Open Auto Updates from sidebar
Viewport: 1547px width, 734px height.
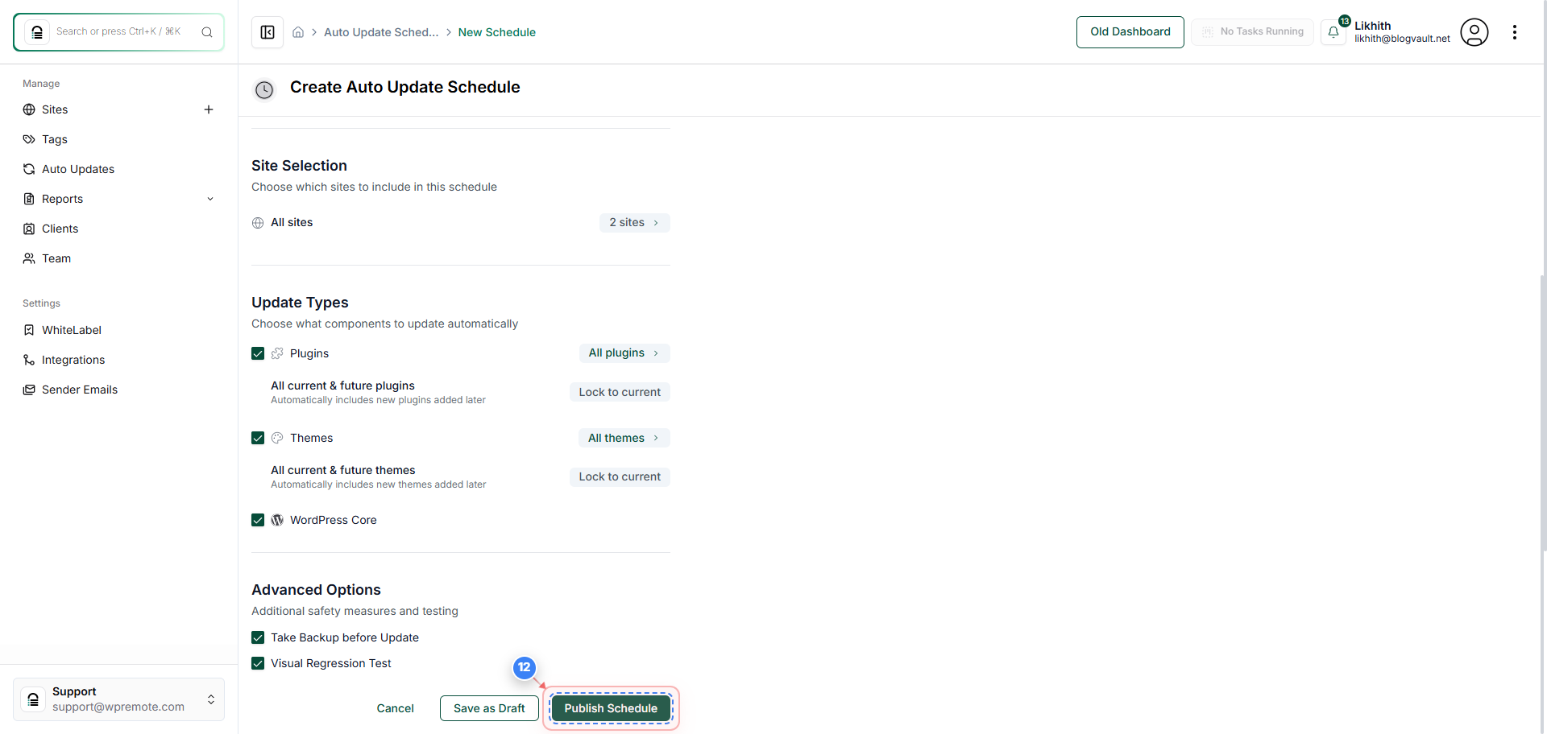[77, 169]
